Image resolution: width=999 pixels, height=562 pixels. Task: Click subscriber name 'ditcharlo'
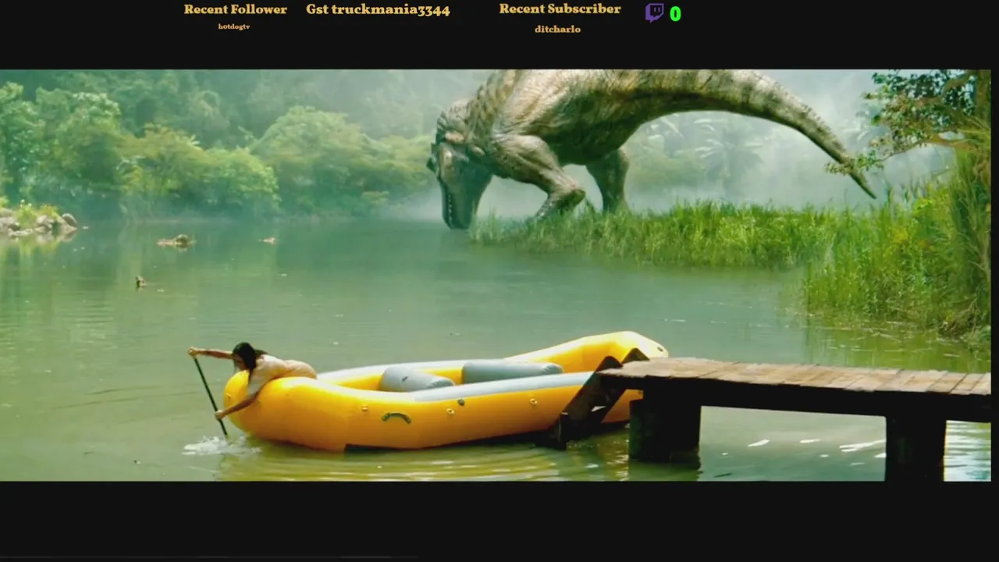pyautogui.click(x=557, y=29)
